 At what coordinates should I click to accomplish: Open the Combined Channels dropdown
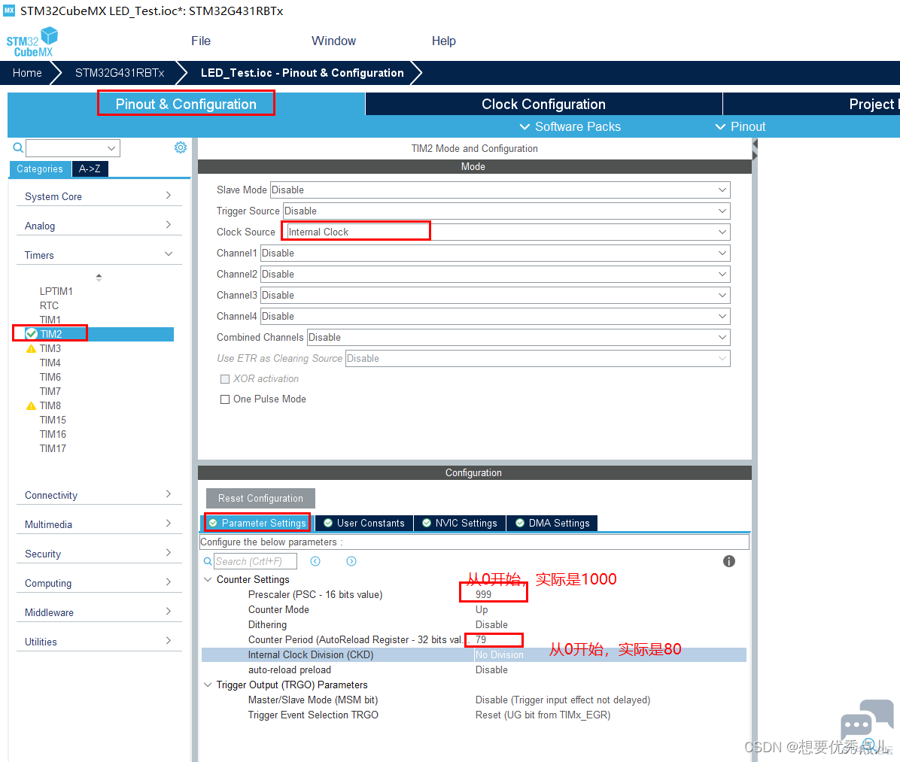pyautogui.click(x=519, y=338)
